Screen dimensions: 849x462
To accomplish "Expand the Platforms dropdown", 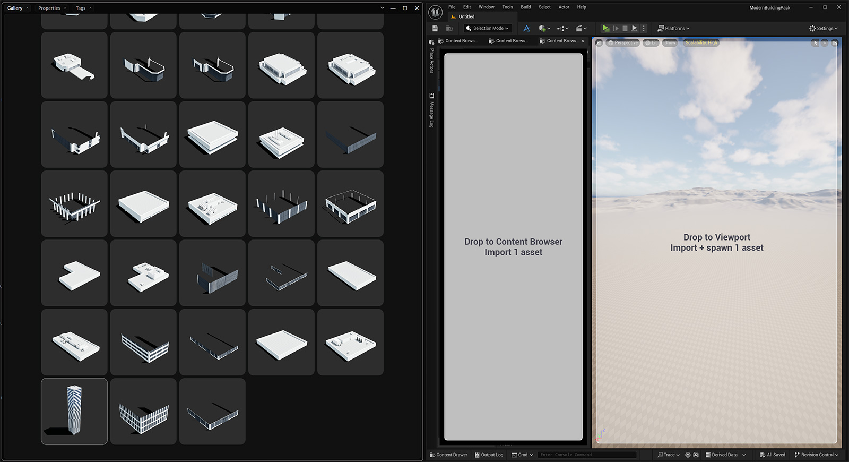I will [673, 28].
